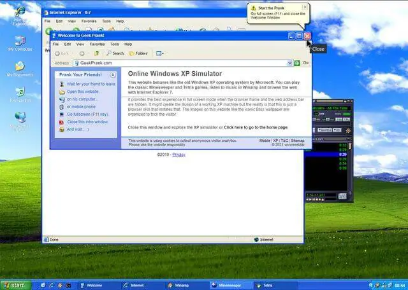This screenshot has height=290, width=408.
Task: Switch to the Internet taskbar button
Action: pos(143,286)
